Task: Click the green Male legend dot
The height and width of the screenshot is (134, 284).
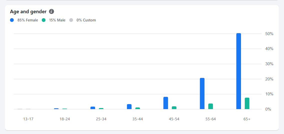Action: click(43, 20)
